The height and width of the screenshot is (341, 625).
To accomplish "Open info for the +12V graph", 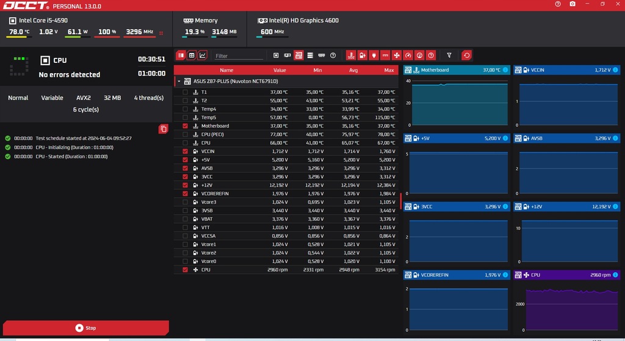I will pos(615,206).
